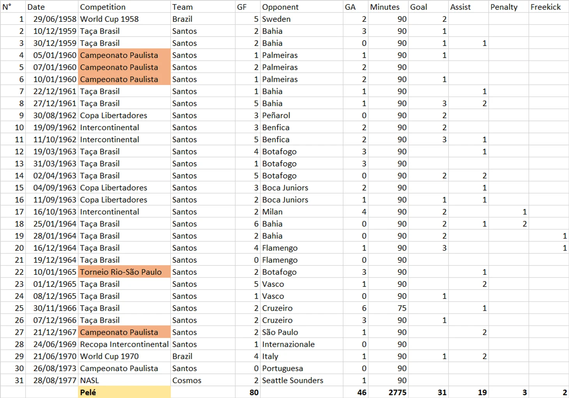This screenshot has width=569, height=398.
Task: Click the Cosmos team cell
Action: (203, 380)
